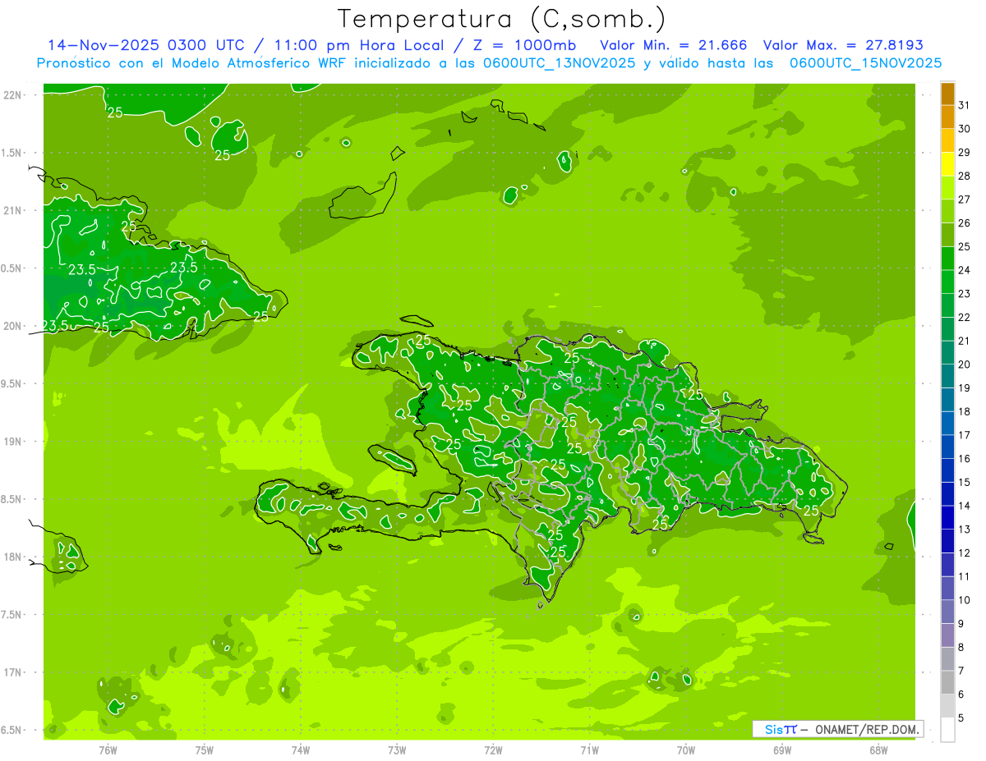Click the orange legend swatch between 30 and 31
986x761 pixels.
947,117
